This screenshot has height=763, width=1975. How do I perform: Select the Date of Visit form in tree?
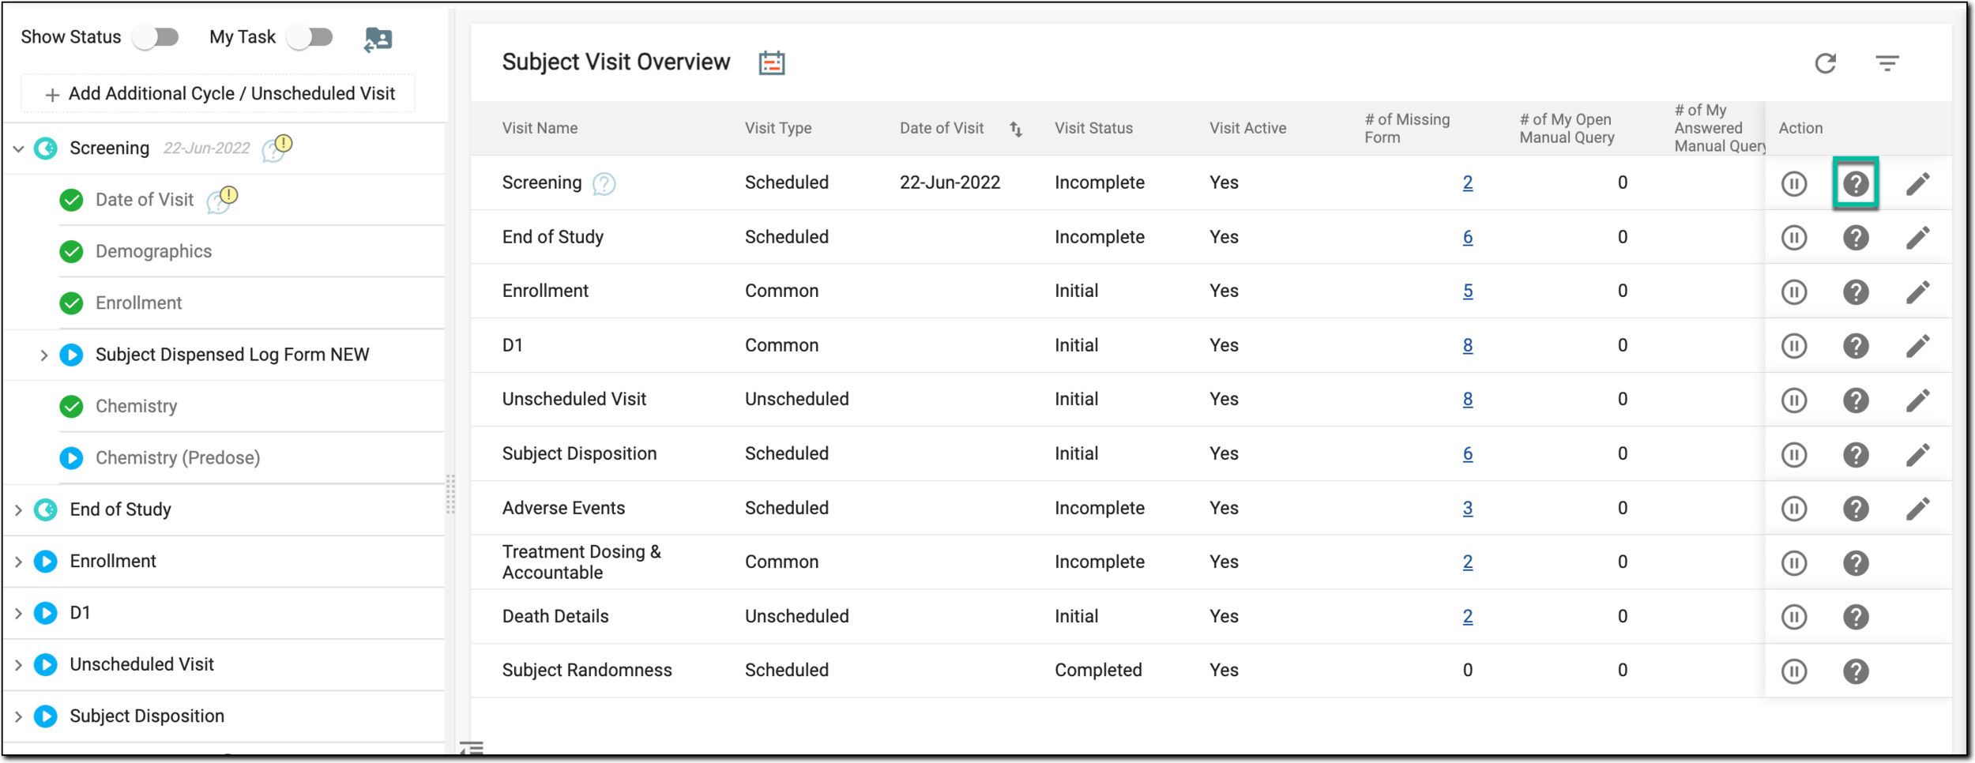145,200
